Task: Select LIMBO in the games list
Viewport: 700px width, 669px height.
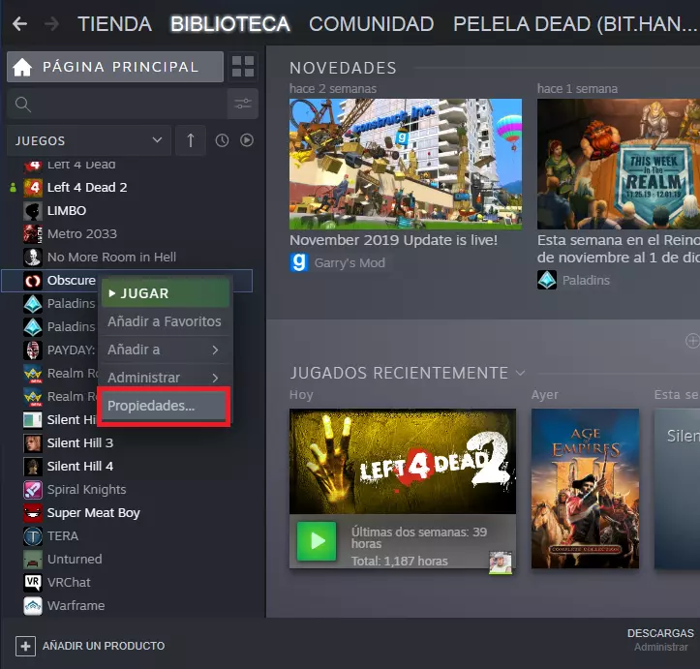Action: point(67,211)
